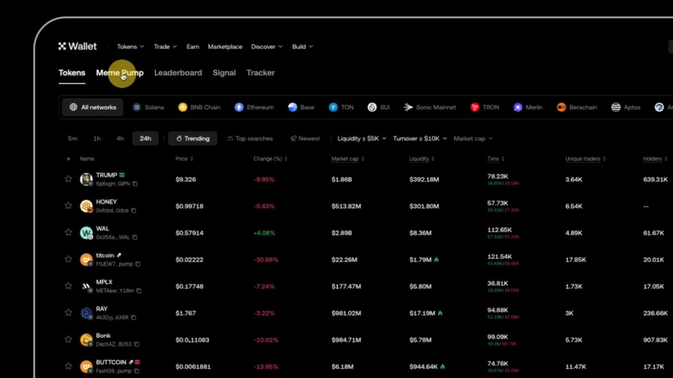Click the RAY liquidity fire icon
The width and height of the screenshot is (673, 378).
click(440, 313)
